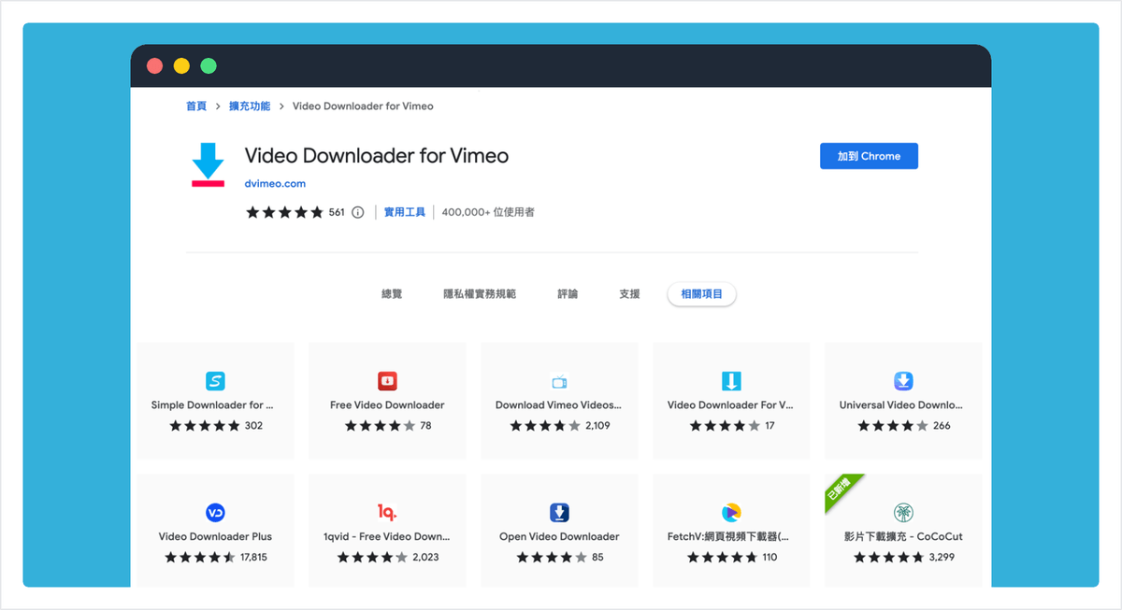
Task: Go to 擴充功能 breadcrumb link
Action: click(250, 106)
